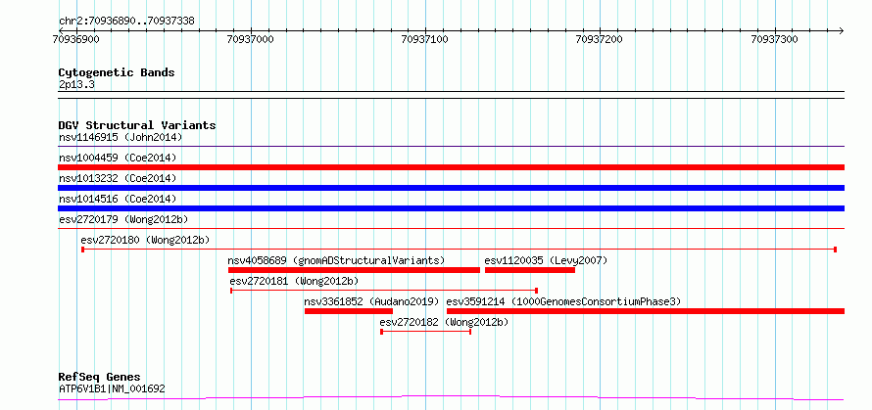Click the 2p13.3 band label
The image size is (872, 410).
(x=76, y=85)
